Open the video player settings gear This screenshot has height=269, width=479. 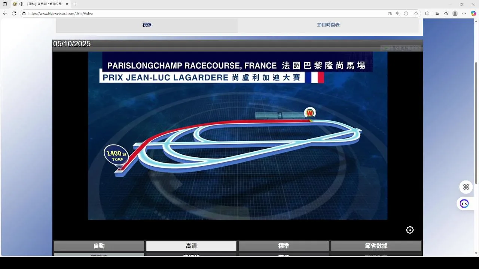pyautogui.click(x=410, y=230)
